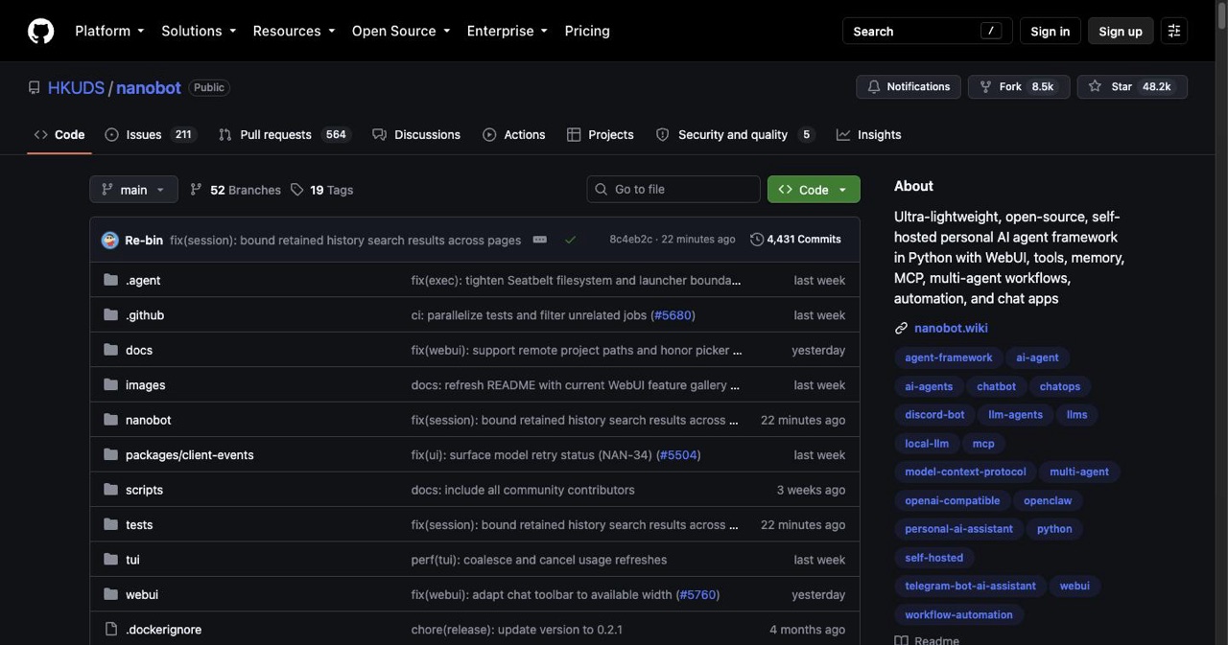
Task: Click the slash shortcut key in search
Action: 991,31
